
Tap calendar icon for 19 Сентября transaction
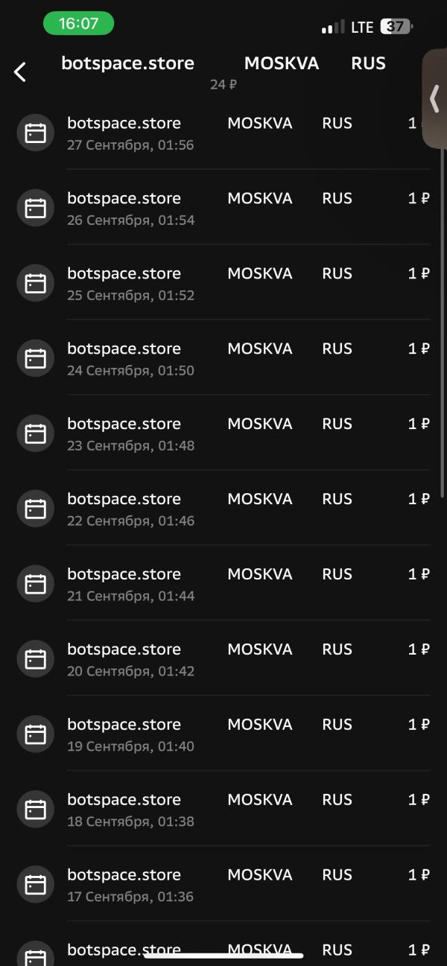click(x=36, y=735)
